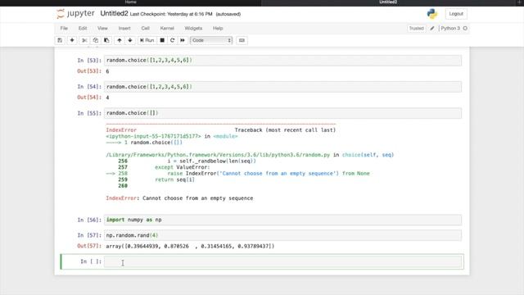Click the In [56] prompt label
Screen dimensions: 524x295
pos(89,220)
